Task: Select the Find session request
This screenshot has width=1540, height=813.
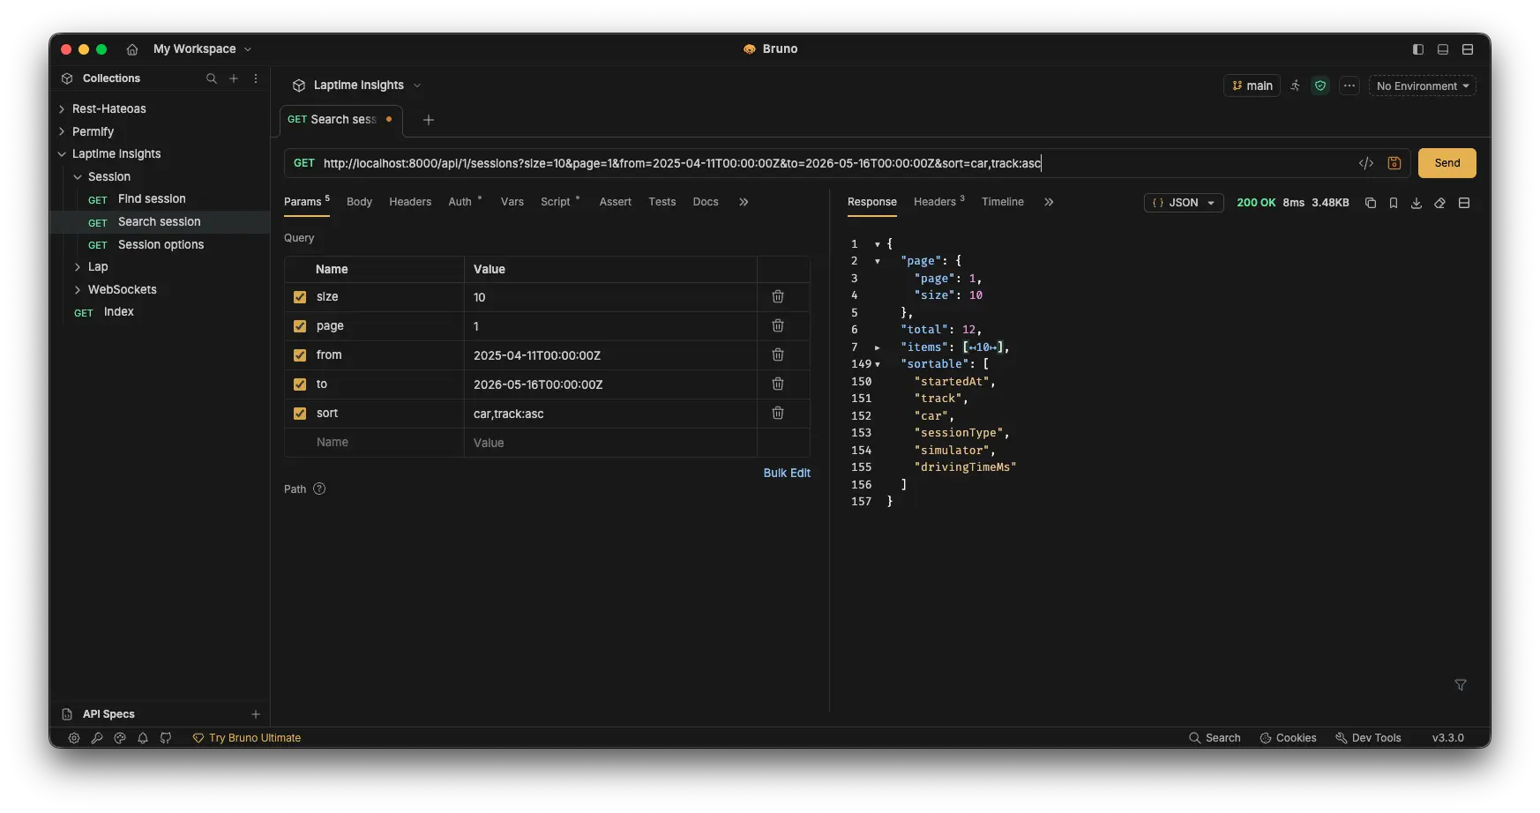Action: click(152, 199)
